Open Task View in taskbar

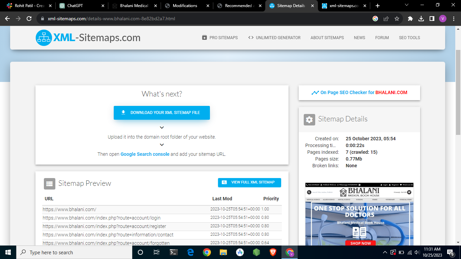click(x=157, y=252)
